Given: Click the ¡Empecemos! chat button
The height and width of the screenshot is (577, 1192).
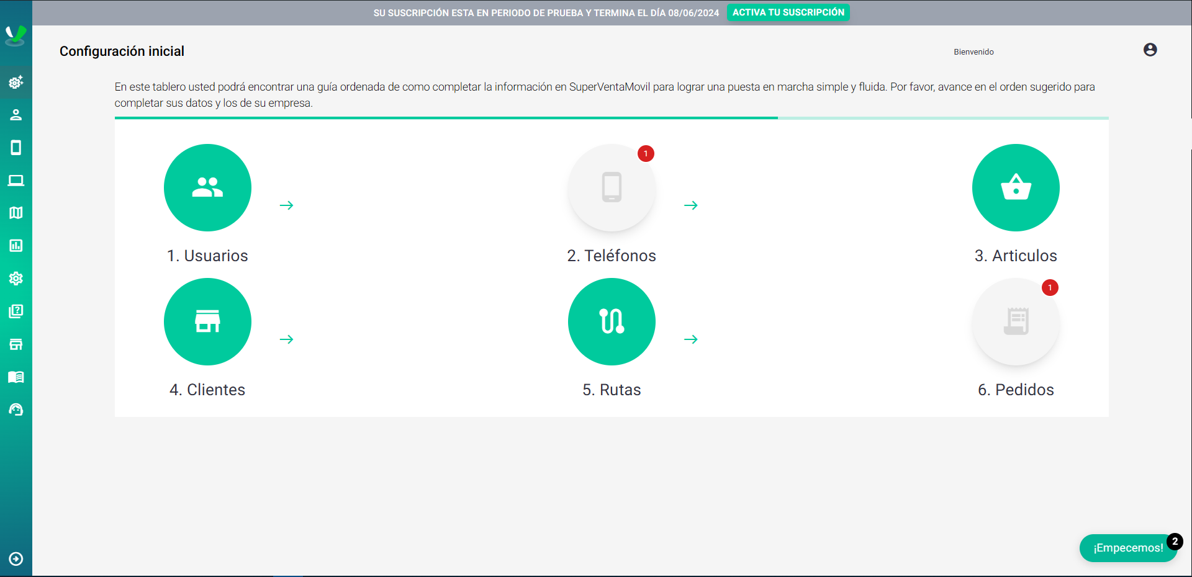Looking at the screenshot, I should coord(1128,548).
